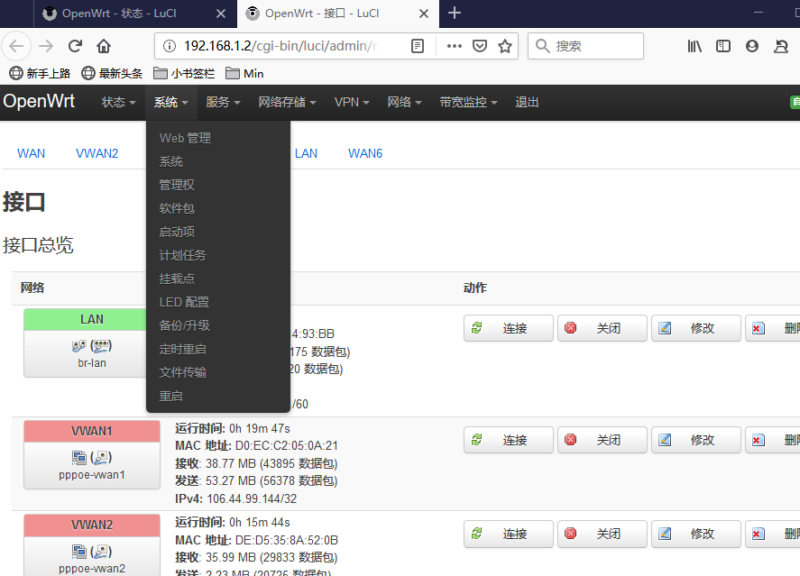
Task: Open 定时重启 in 系统 menu
Action: click(x=218, y=349)
